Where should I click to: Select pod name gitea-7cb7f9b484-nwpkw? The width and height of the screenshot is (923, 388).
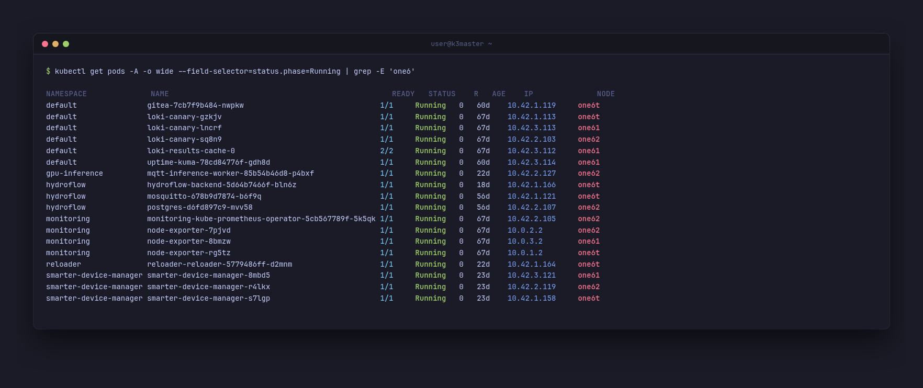[x=195, y=106]
